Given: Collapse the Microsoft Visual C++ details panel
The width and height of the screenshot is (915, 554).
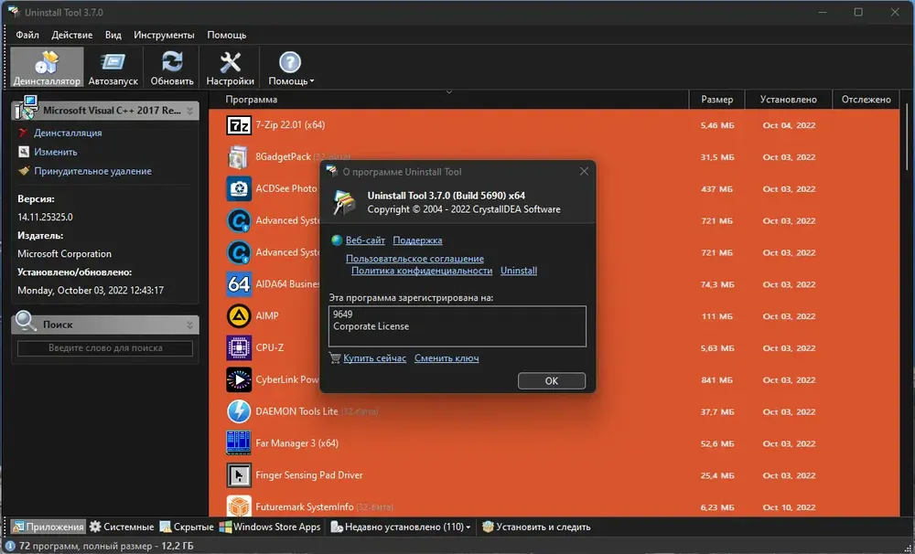Looking at the screenshot, I should [x=190, y=111].
